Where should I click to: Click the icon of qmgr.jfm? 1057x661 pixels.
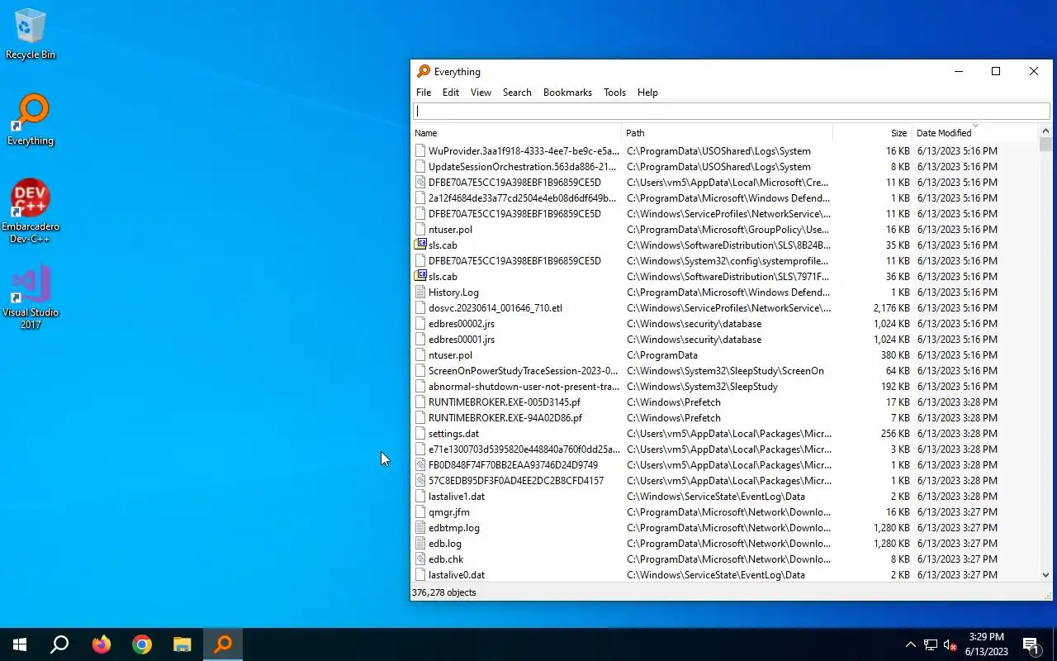tap(420, 512)
